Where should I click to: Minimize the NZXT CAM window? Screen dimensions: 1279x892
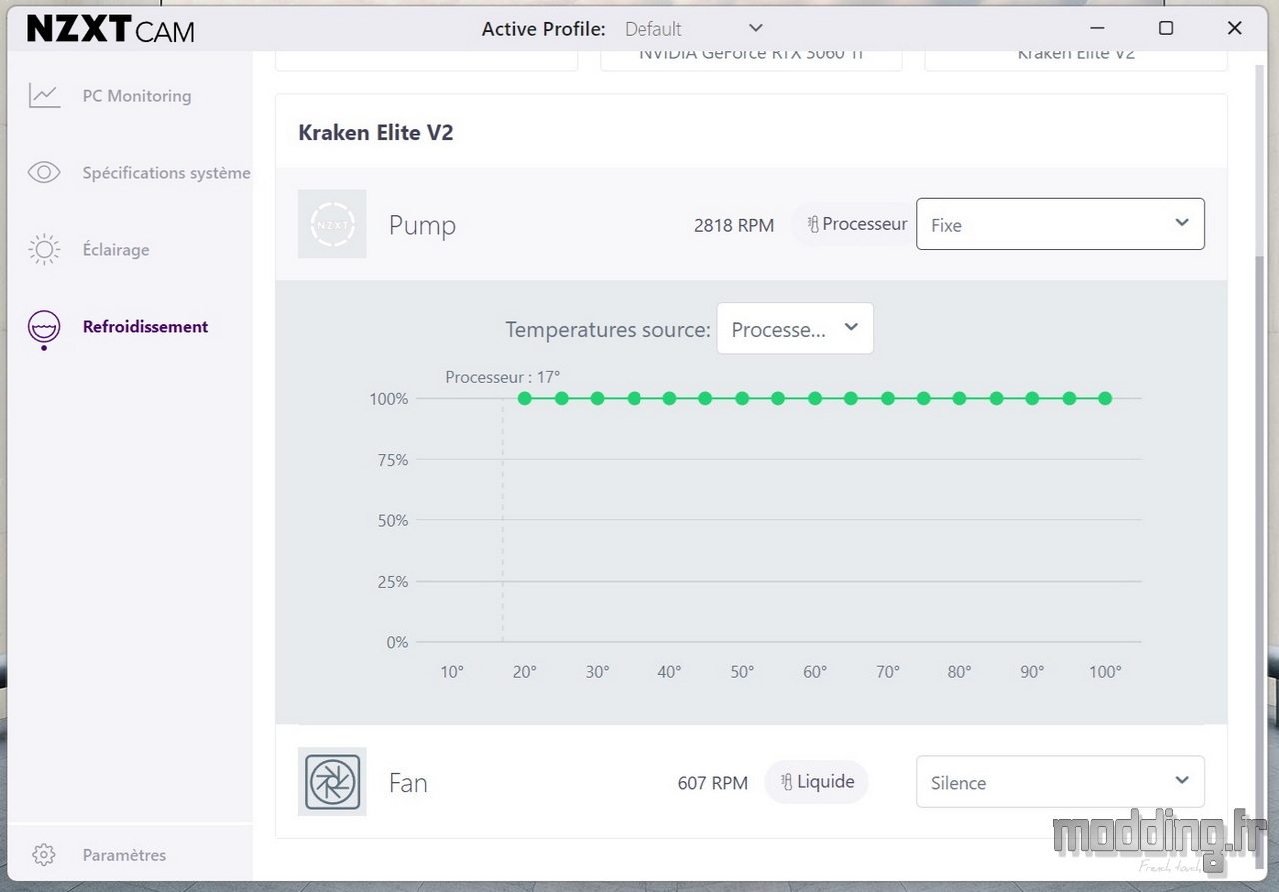pyautogui.click(x=1096, y=28)
